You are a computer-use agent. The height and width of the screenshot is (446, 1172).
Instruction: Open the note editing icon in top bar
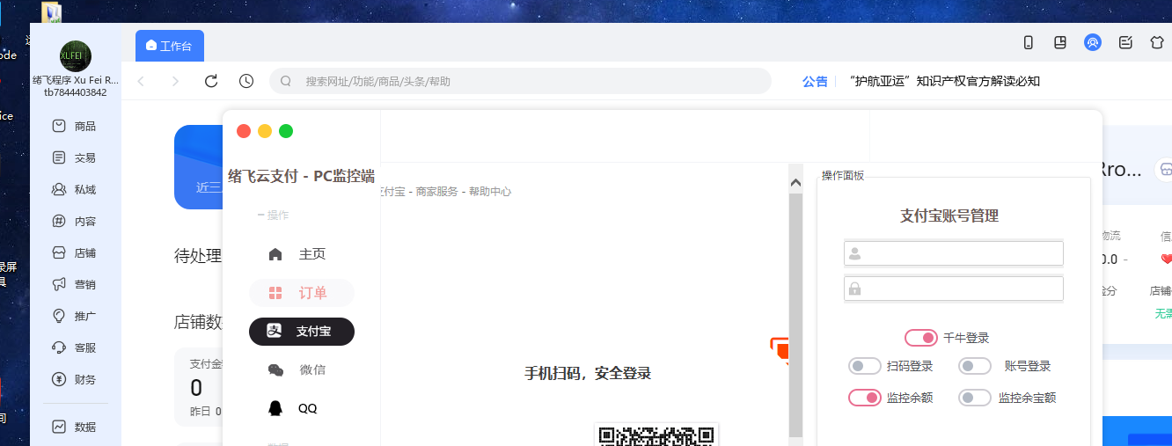[x=1125, y=42]
